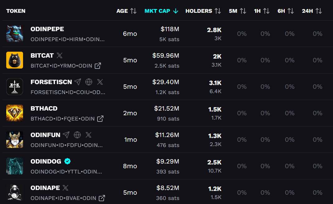Open FORSETISCN X social icon
This screenshot has width=333, height=204.
(x=100, y=82)
